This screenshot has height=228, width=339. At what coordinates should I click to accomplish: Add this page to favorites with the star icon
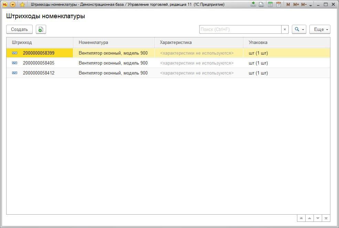pos(22,4)
